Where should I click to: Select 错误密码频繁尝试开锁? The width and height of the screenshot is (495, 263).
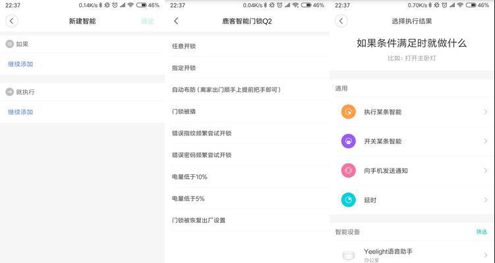[247, 155]
